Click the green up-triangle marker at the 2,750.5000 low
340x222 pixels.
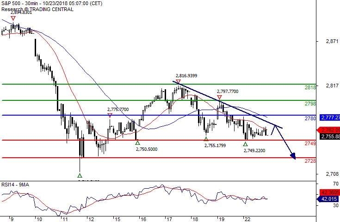(x=137, y=142)
